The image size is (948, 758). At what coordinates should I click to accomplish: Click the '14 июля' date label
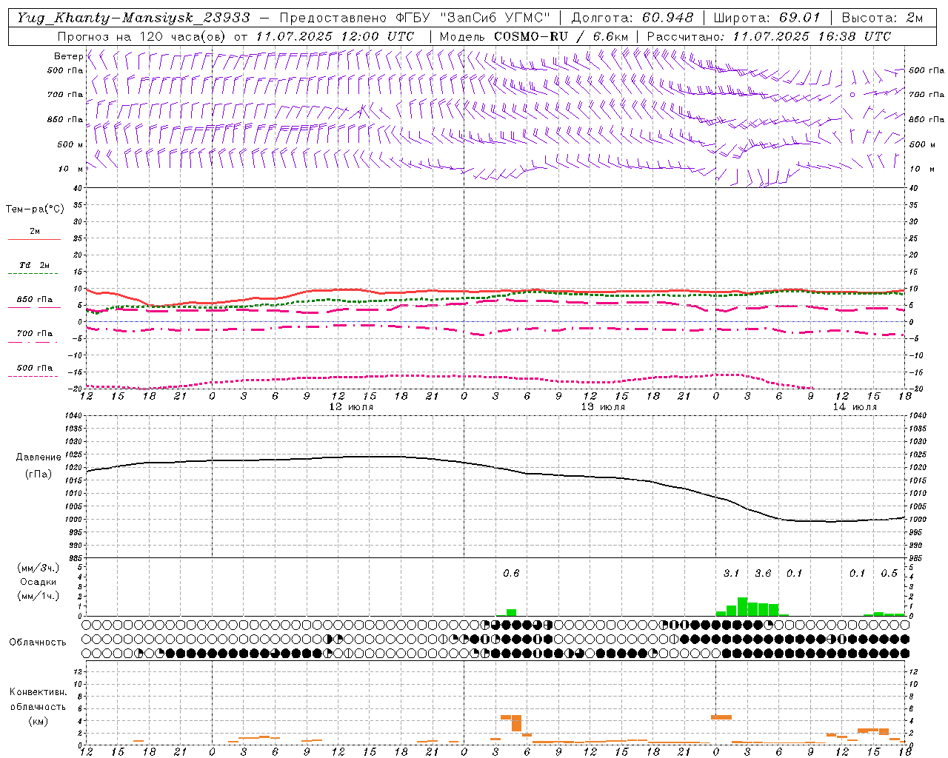(x=855, y=407)
